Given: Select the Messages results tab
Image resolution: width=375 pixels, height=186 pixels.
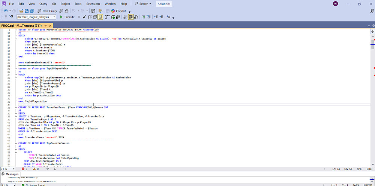Looking at the screenshot, I should pyautogui.click(x=10, y=174).
